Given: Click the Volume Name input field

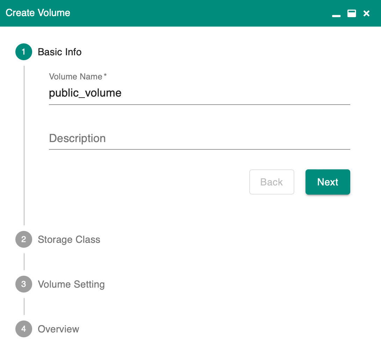Looking at the screenshot, I should click(x=200, y=94).
